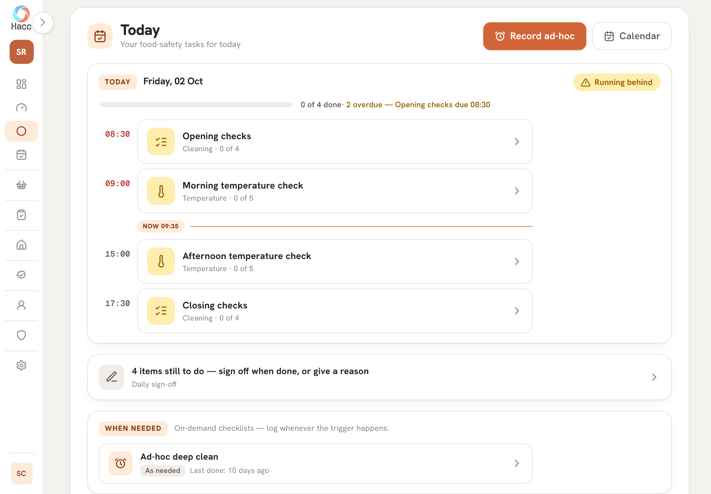Click the Haccp logo
711x494 pixels.
click(21, 18)
